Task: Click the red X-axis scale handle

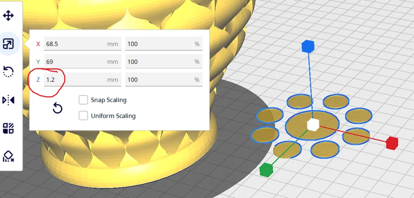Action: coord(392,143)
